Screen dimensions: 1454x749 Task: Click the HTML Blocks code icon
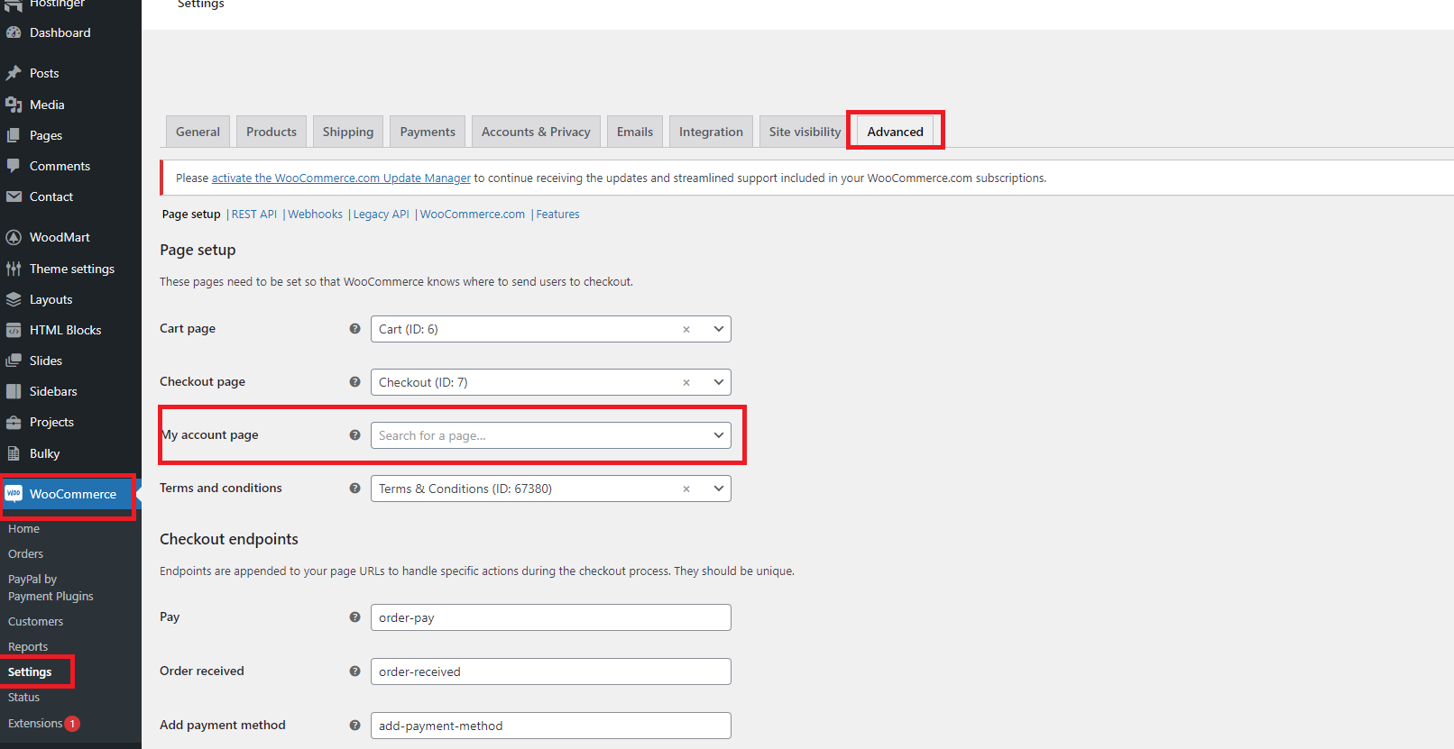click(x=14, y=330)
